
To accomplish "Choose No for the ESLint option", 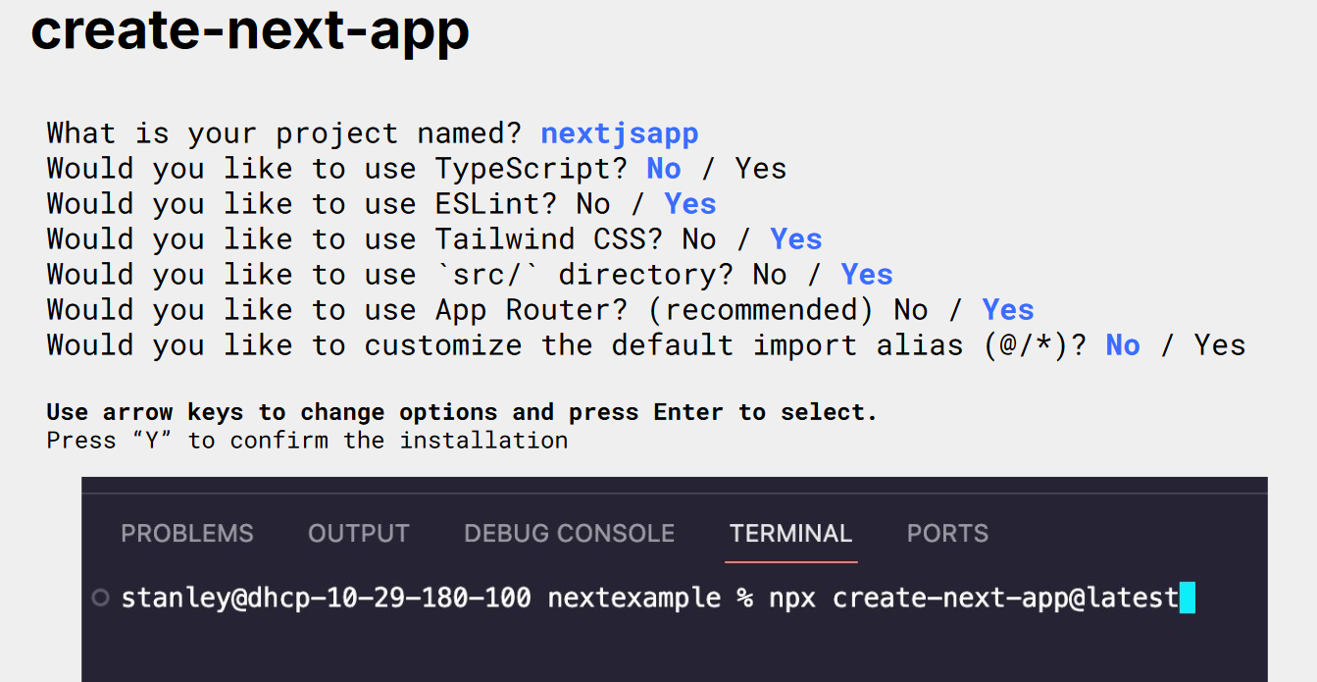I will (x=593, y=204).
